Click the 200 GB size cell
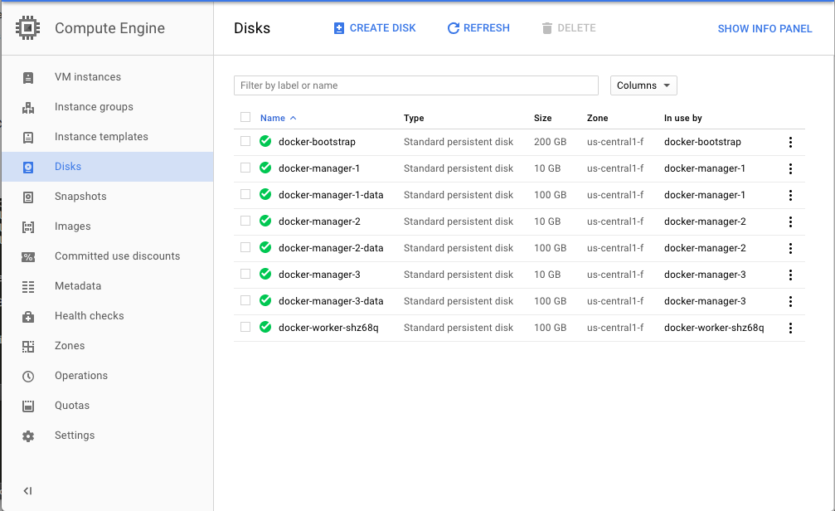 click(550, 142)
